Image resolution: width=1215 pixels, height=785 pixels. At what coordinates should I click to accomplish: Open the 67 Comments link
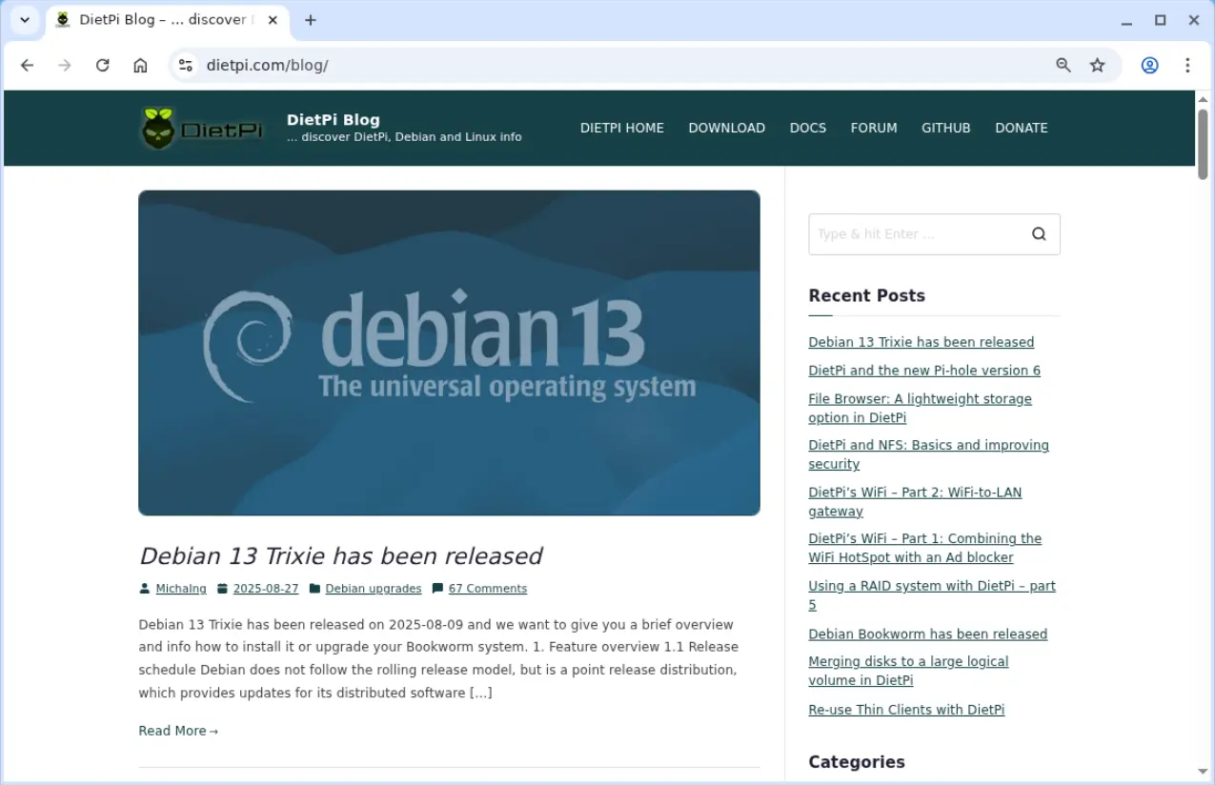pos(487,589)
